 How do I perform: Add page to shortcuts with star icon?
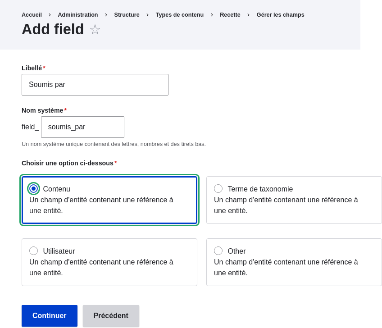pos(95,30)
